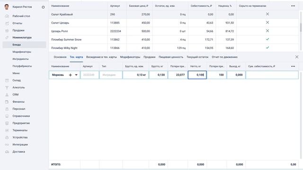
Task: Open the Продажи tab of the dish
Action: click(150, 57)
